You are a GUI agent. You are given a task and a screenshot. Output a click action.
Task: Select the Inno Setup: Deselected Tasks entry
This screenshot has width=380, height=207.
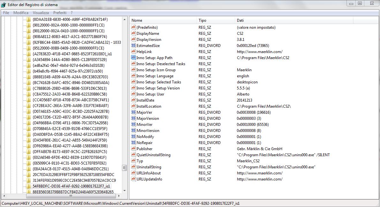(161, 64)
